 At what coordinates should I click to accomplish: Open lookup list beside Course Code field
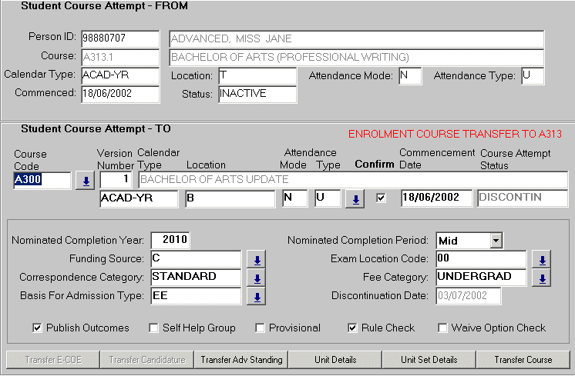pyautogui.click(x=84, y=181)
